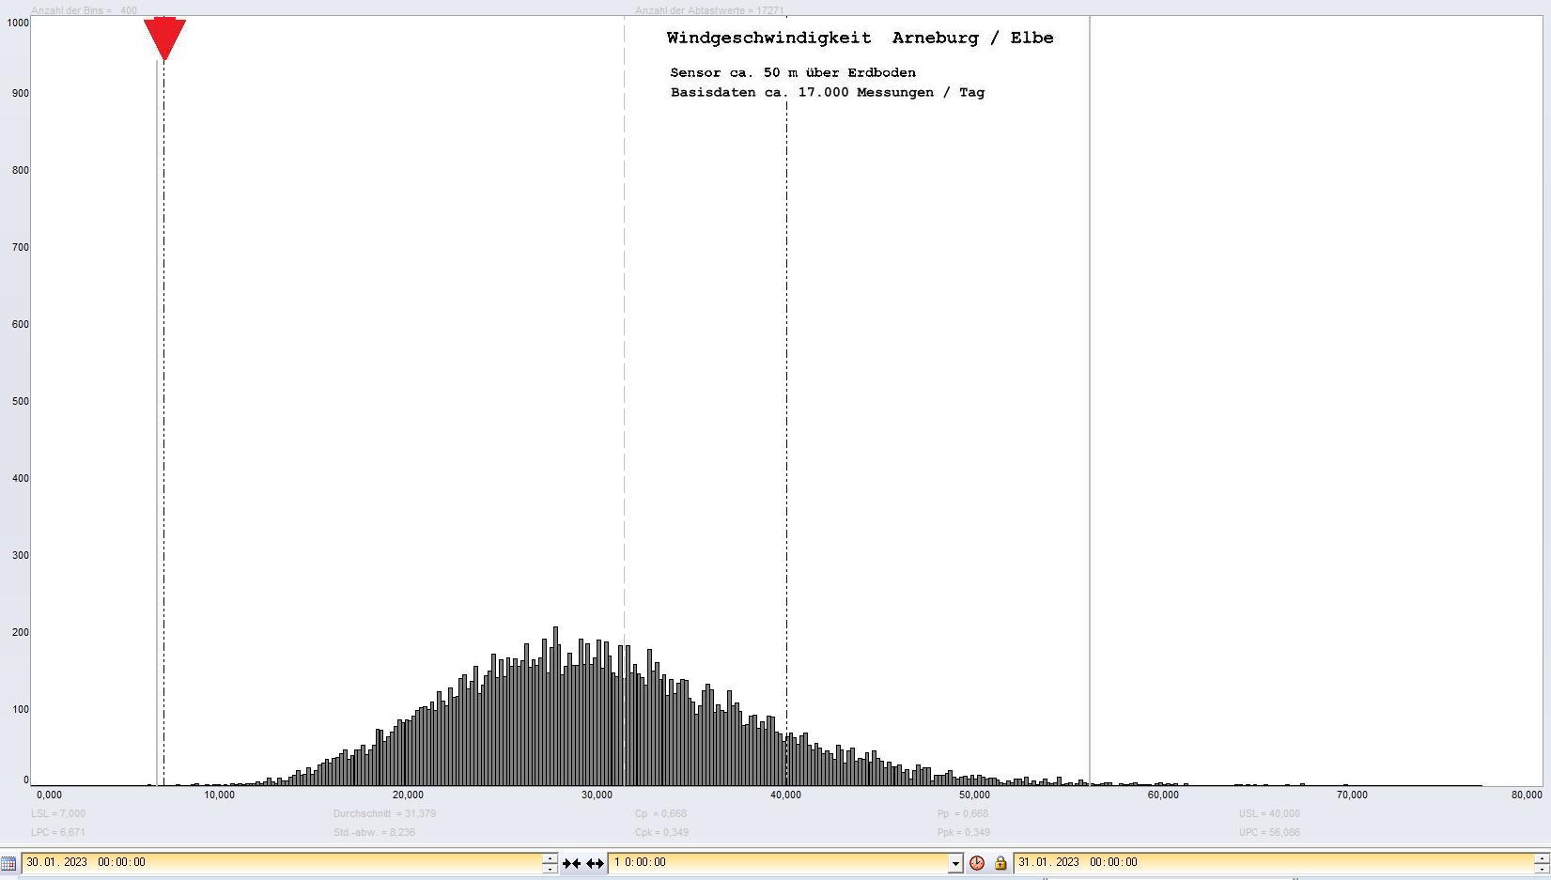Increment the end date spinner up
The width and height of the screenshot is (1551, 880).
pyautogui.click(x=1541, y=857)
